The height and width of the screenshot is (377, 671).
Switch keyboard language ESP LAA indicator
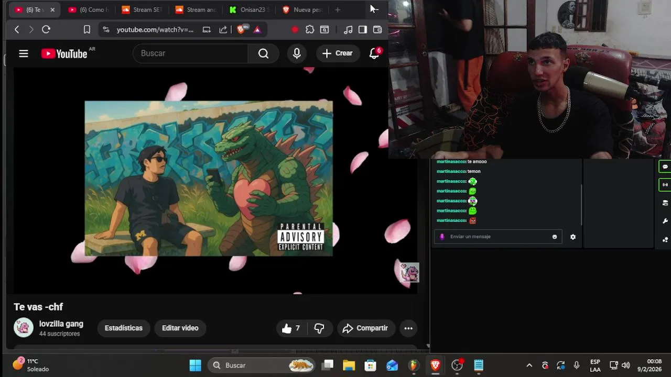coord(595,365)
